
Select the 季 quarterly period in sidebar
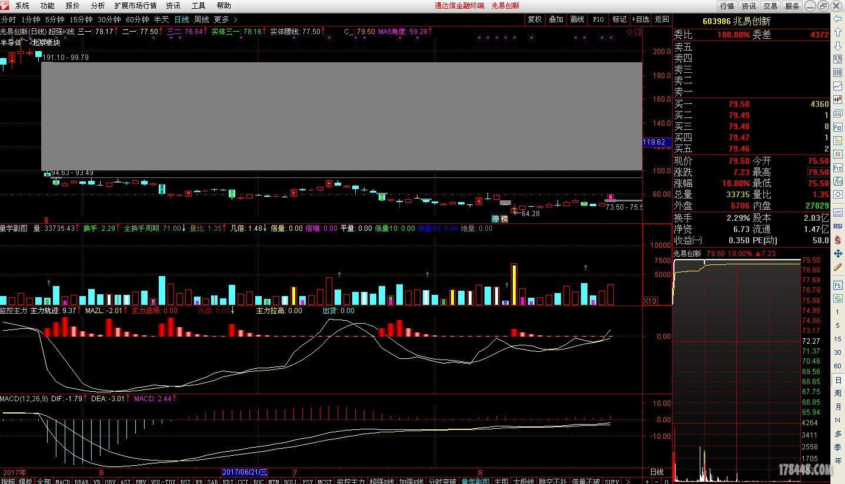tap(838, 448)
